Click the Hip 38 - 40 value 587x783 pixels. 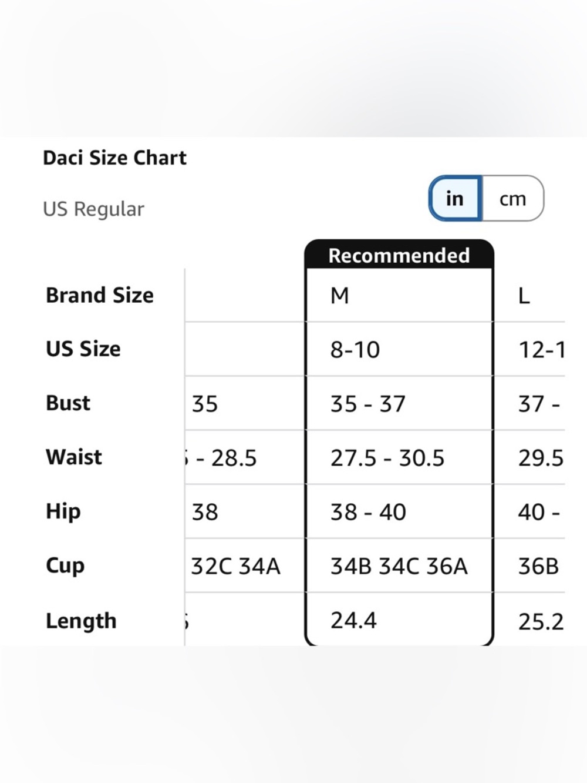[368, 512]
